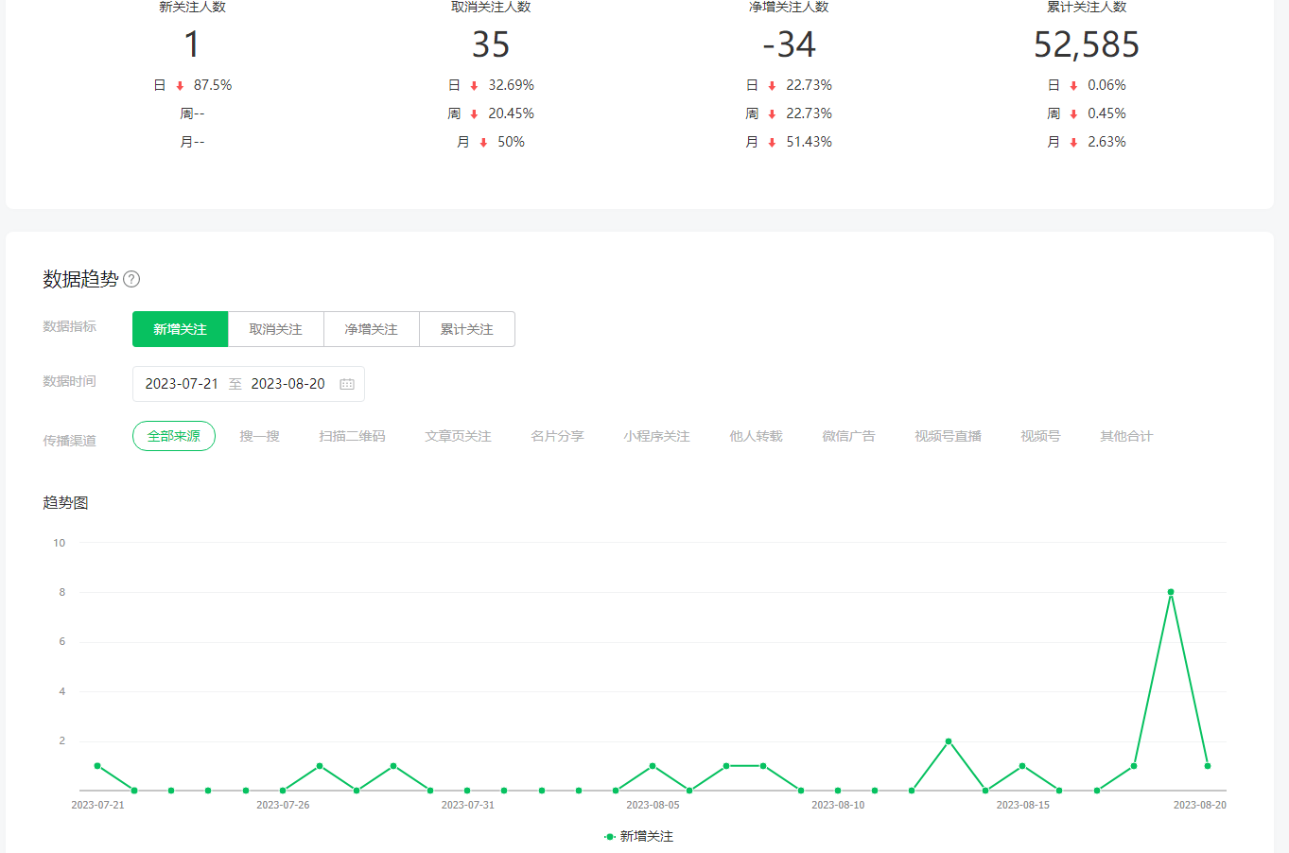Switch to the 累计关注 metric tab
1289x853 pixels.
[x=466, y=329]
